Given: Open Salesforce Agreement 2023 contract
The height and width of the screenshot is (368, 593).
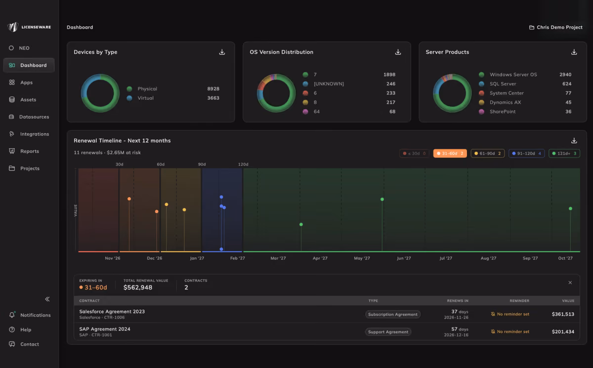Looking at the screenshot, I should click(x=112, y=312).
